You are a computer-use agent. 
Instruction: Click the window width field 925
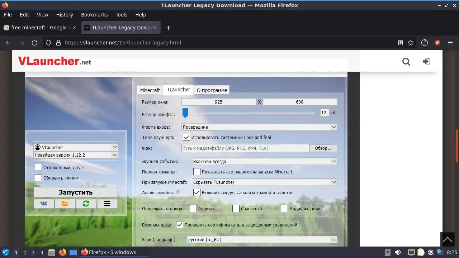(219, 102)
